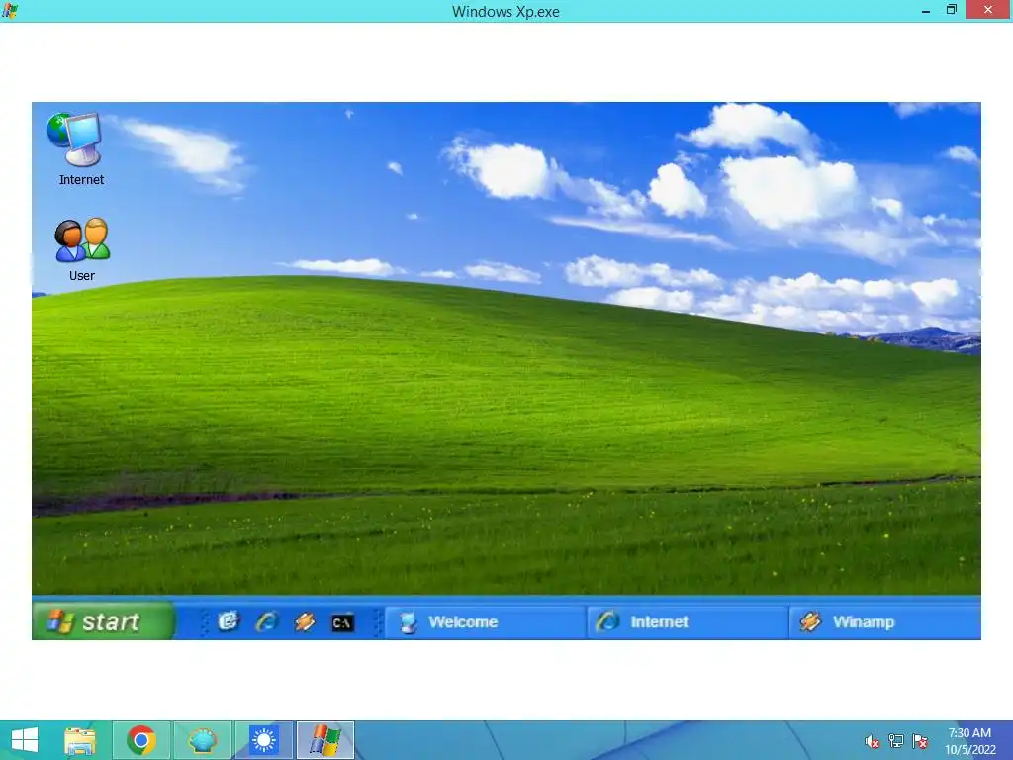Launch Outlook Express from quick launch

tap(229, 621)
